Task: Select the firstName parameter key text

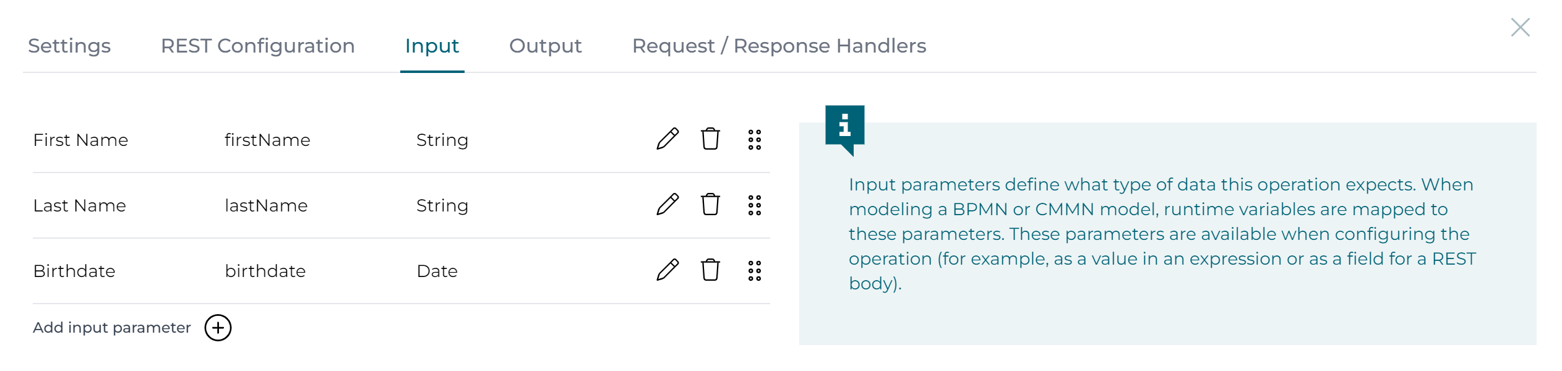Action: pos(267,140)
